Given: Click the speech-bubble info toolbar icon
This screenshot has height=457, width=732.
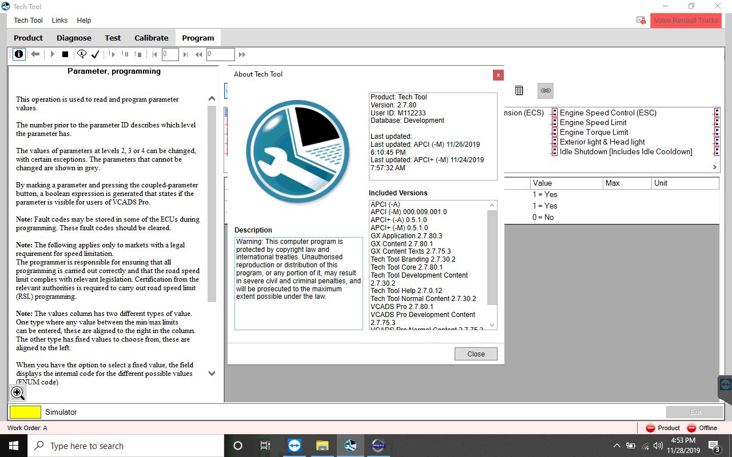Looking at the screenshot, I should pos(82,54).
